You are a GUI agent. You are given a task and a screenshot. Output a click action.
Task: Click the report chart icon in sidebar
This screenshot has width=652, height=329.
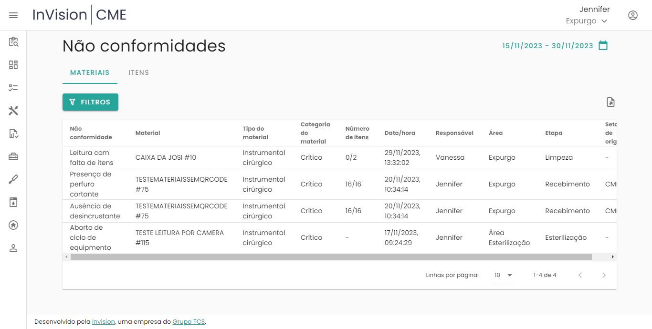13,134
